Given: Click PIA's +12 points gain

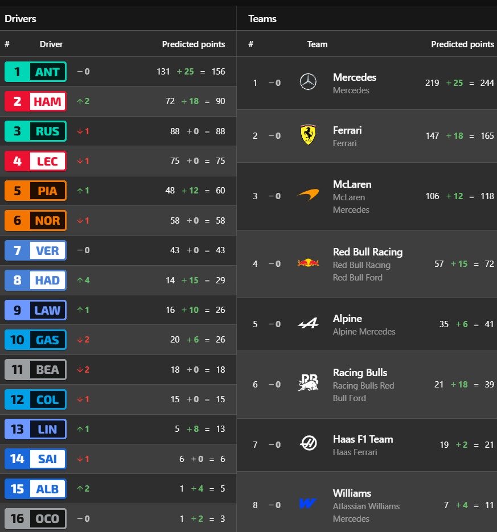Looking at the screenshot, I should pyautogui.click(x=190, y=191).
